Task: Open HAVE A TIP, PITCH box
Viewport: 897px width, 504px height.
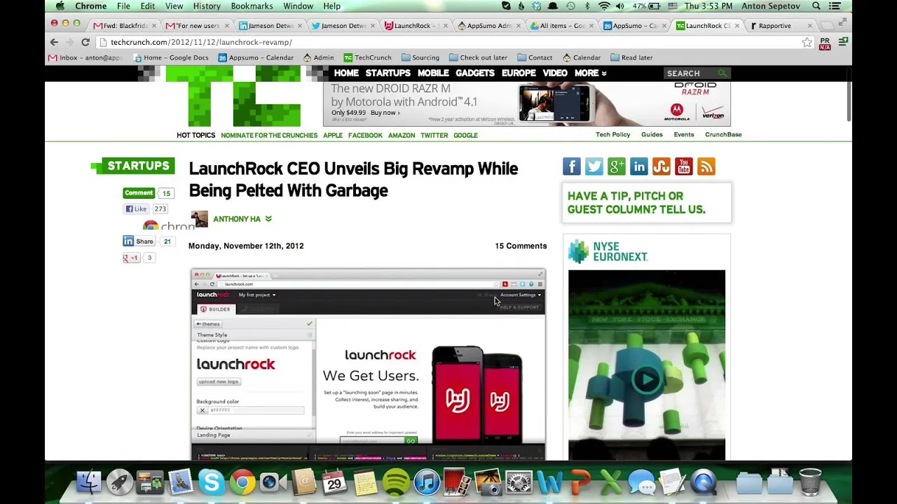Action: [x=646, y=203]
